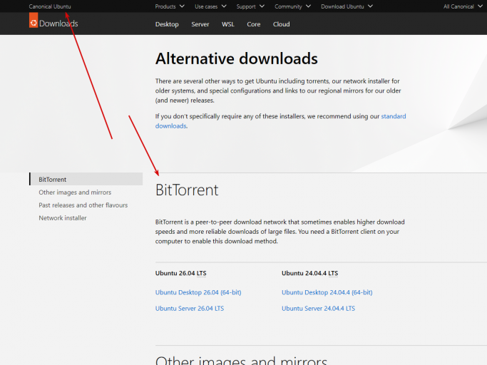
Task: Switch to the Server tab
Action: tap(200, 24)
